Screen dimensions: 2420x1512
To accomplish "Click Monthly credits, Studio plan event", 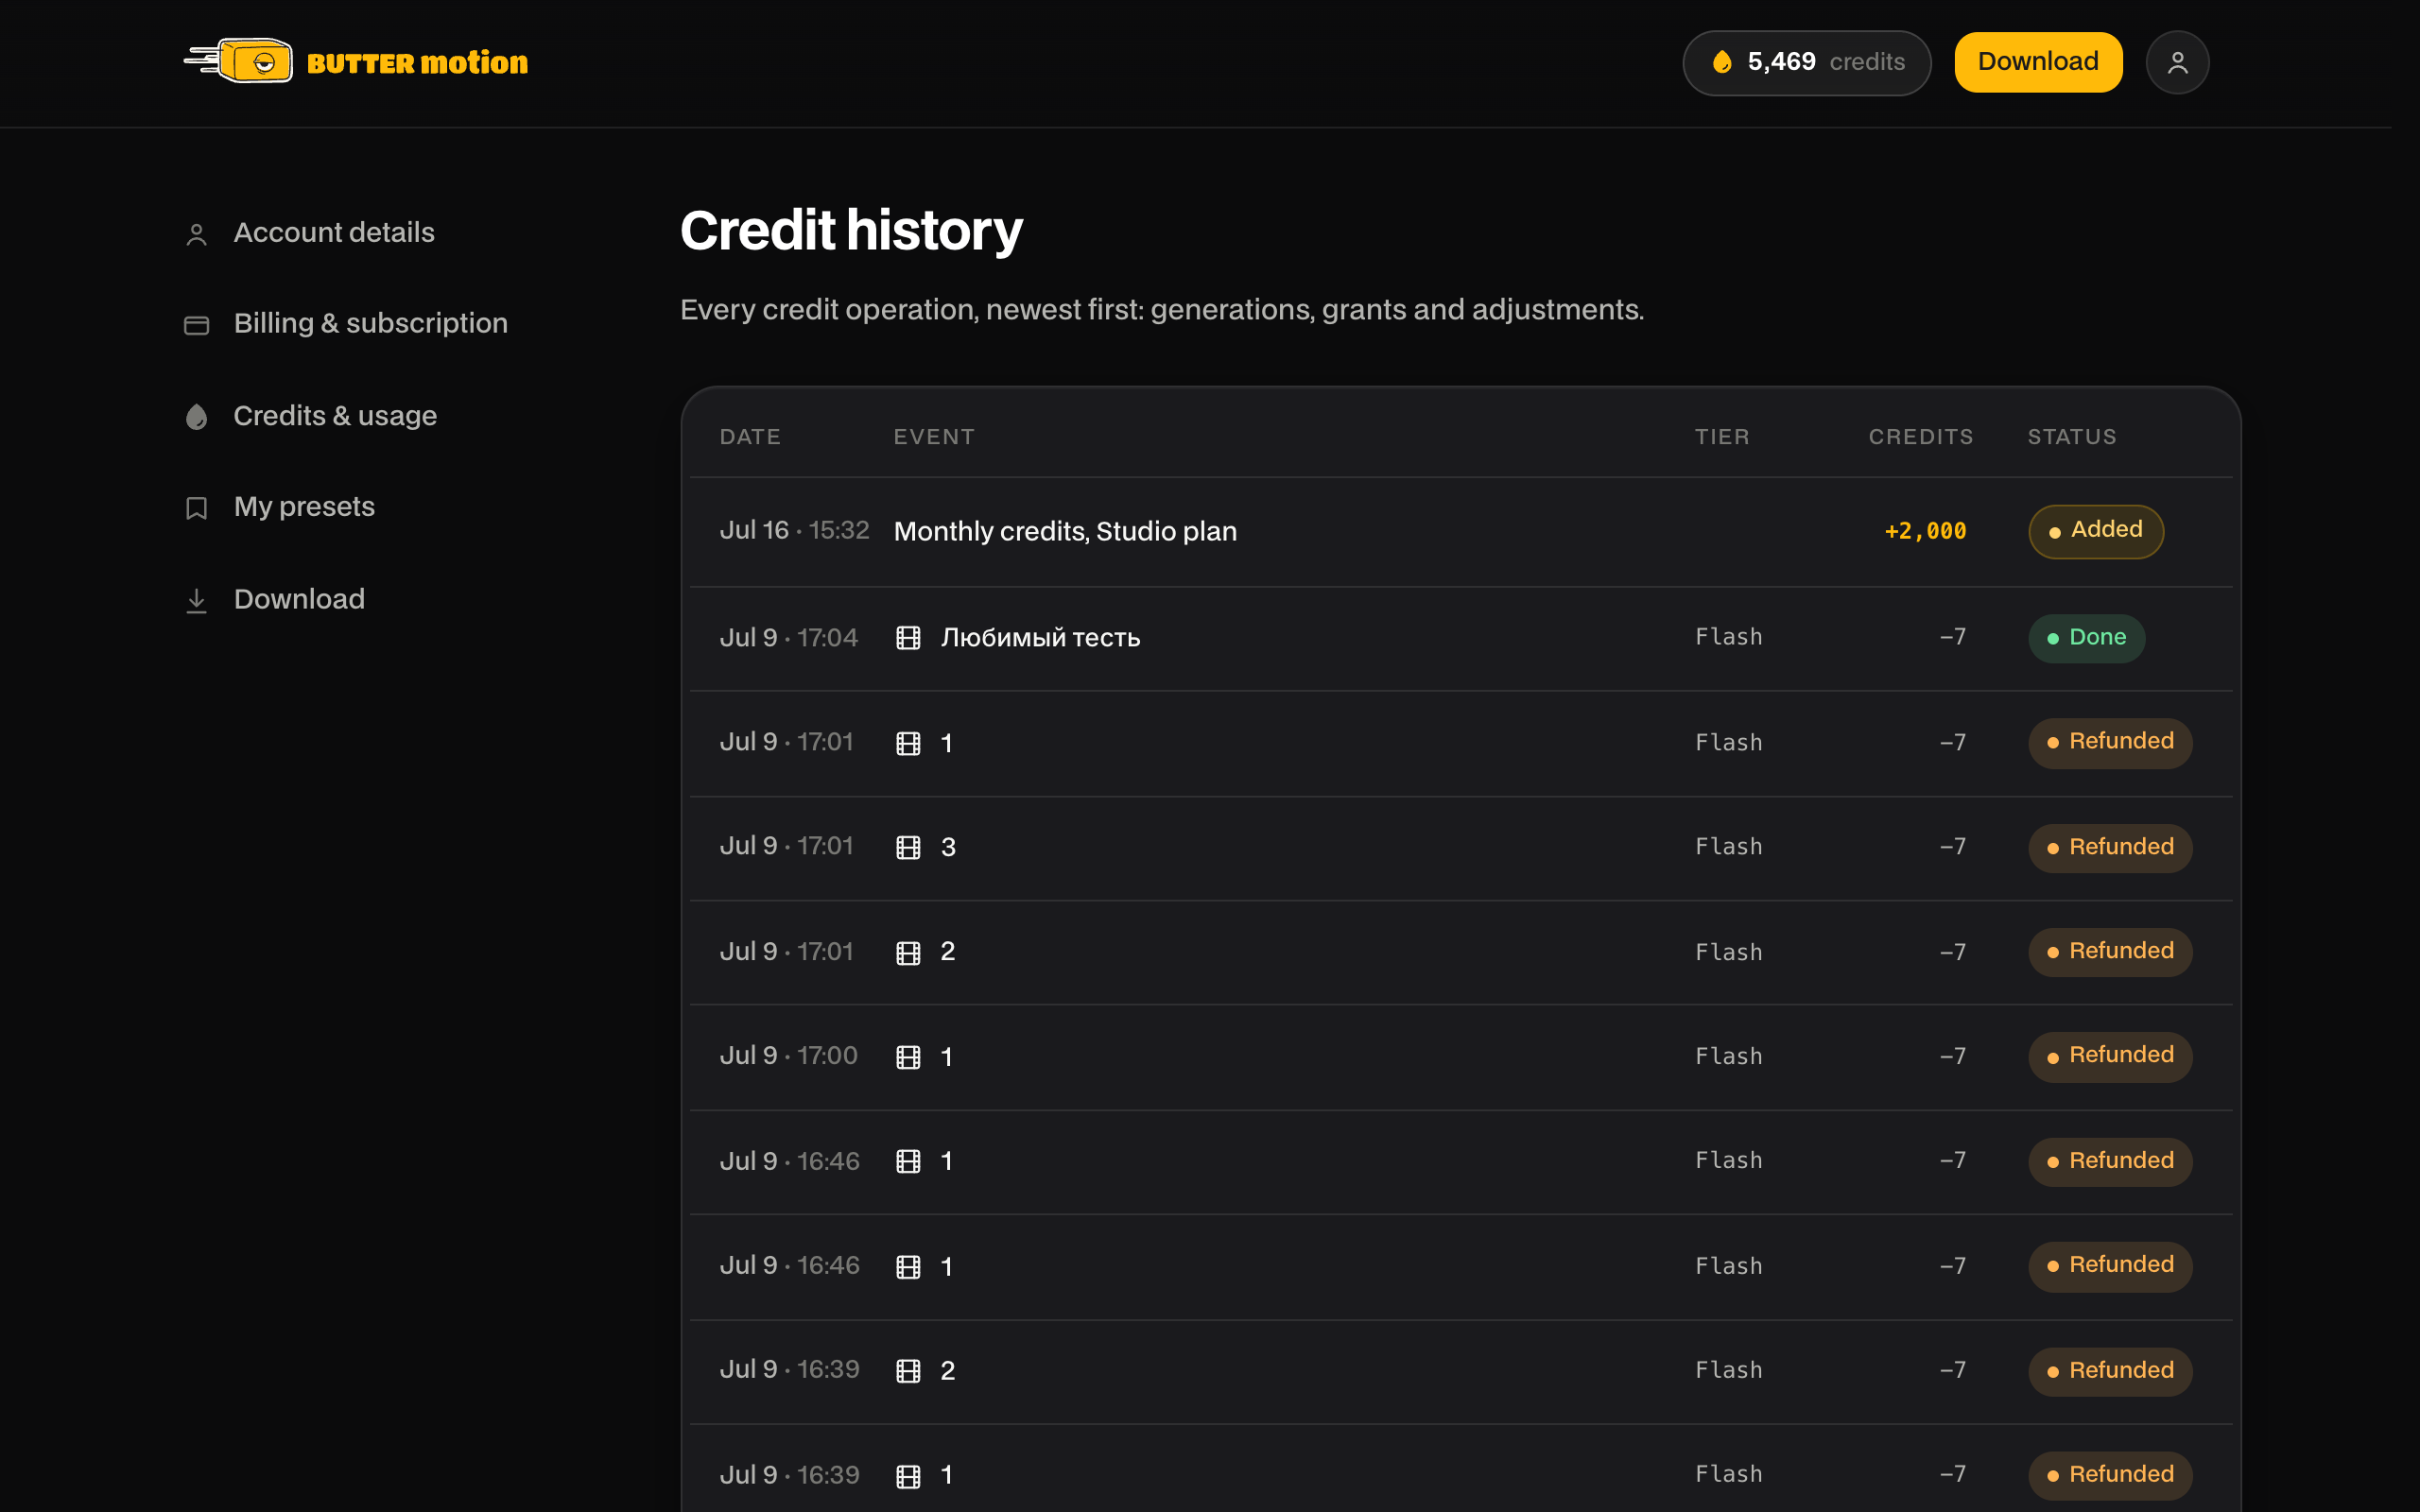I will click(1065, 531).
